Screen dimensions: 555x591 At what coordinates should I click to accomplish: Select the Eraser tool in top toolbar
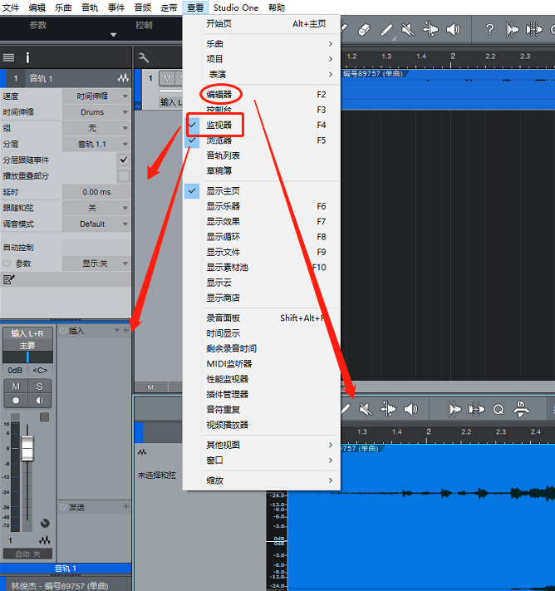(364, 30)
